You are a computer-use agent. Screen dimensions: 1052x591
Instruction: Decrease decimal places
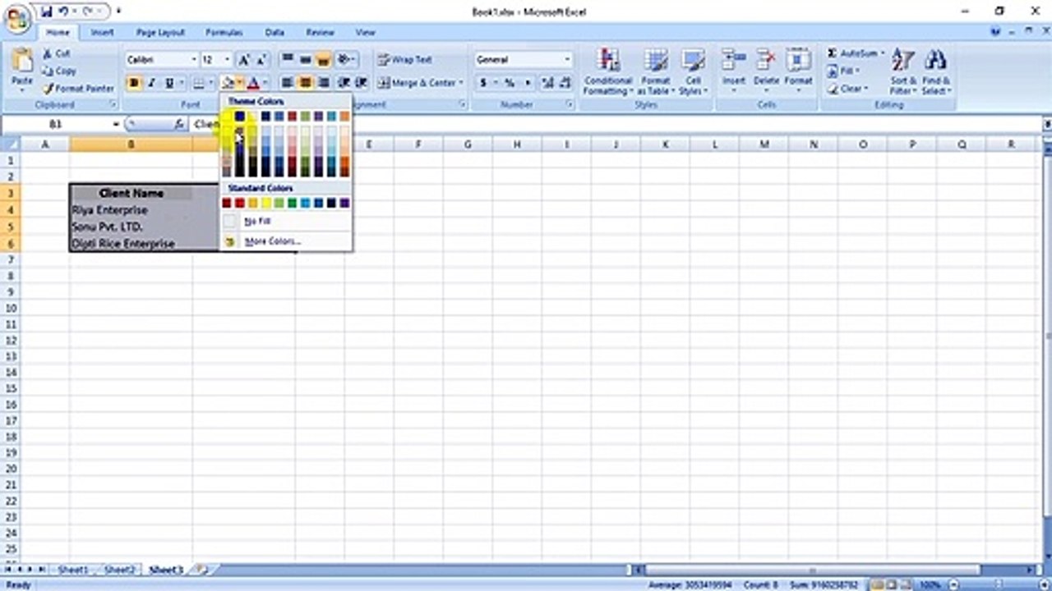pos(565,83)
